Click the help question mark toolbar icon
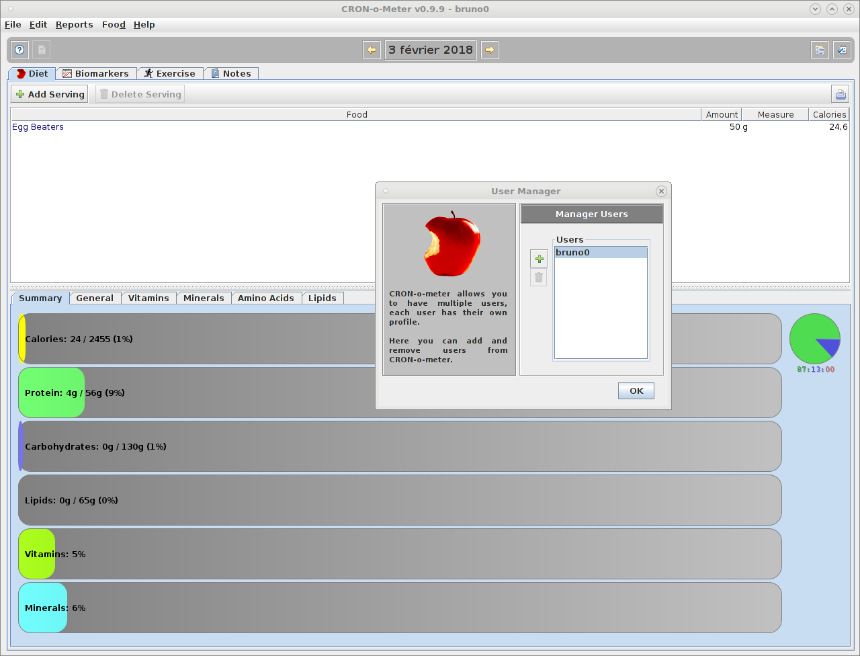The image size is (860, 656). pos(20,50)
